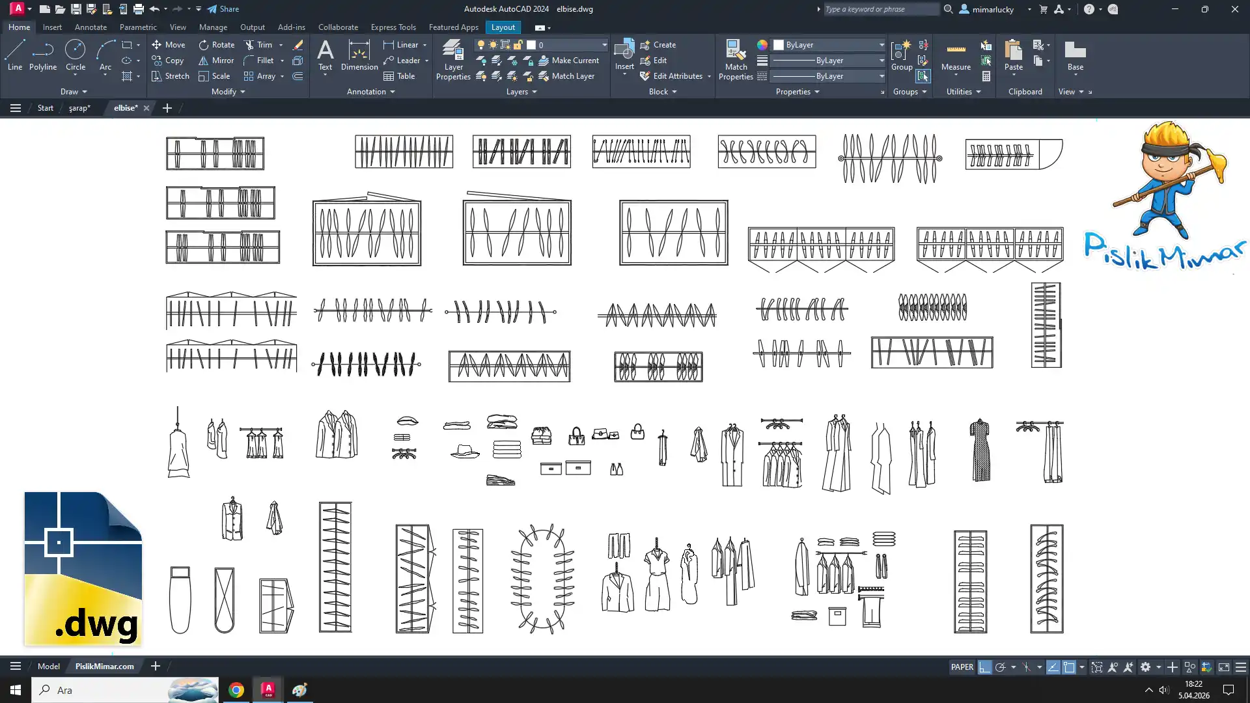Switch to the Model layout tab

pos(48,667)
